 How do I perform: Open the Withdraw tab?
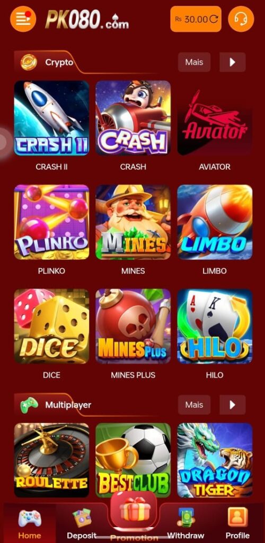pos(186,523)
